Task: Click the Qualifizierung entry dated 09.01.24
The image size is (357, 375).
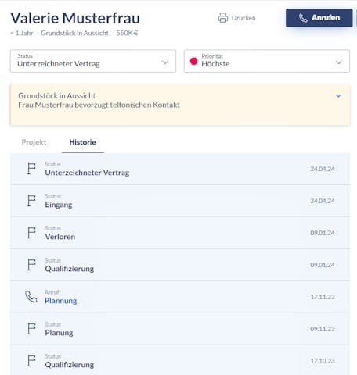Action: click(70, 269)
